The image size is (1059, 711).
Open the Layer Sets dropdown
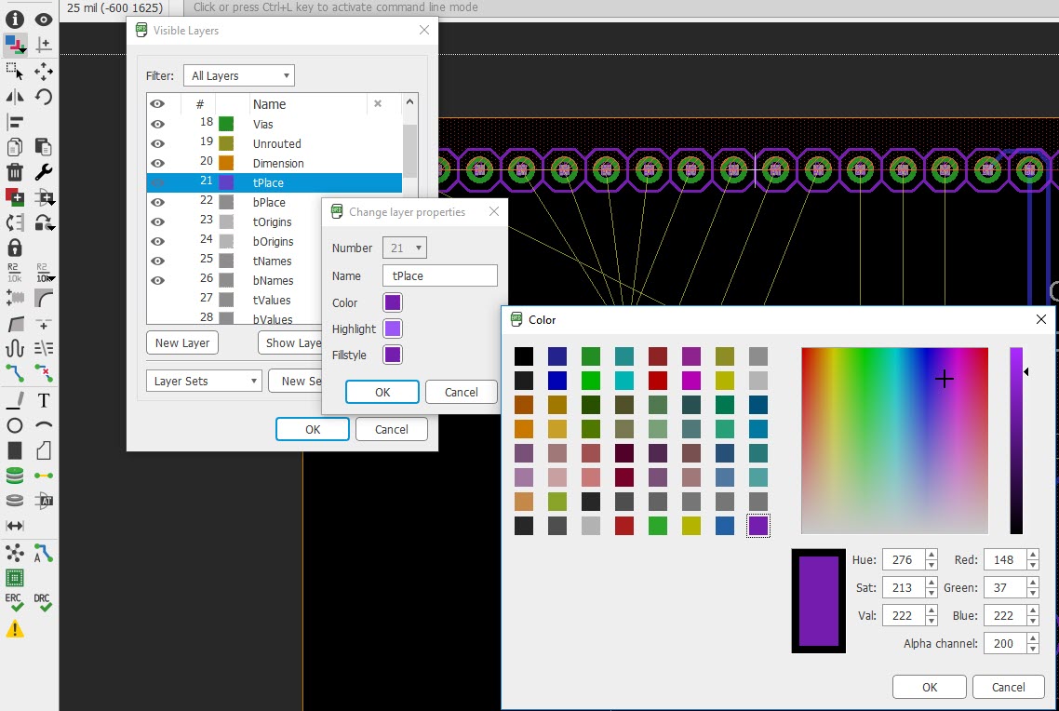tap(204, 381)
